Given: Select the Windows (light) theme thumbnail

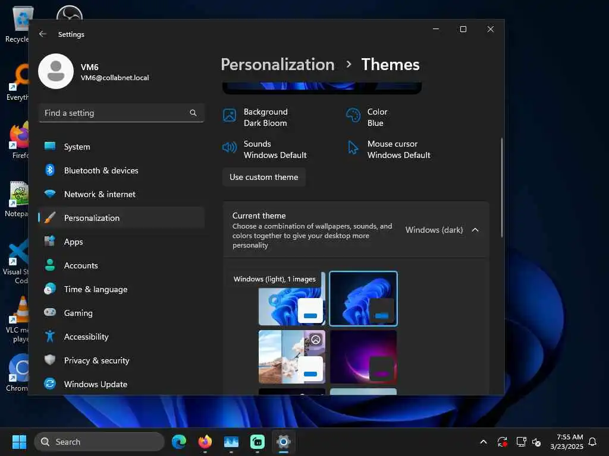Looking at the screenshot, I should (291, 299).
